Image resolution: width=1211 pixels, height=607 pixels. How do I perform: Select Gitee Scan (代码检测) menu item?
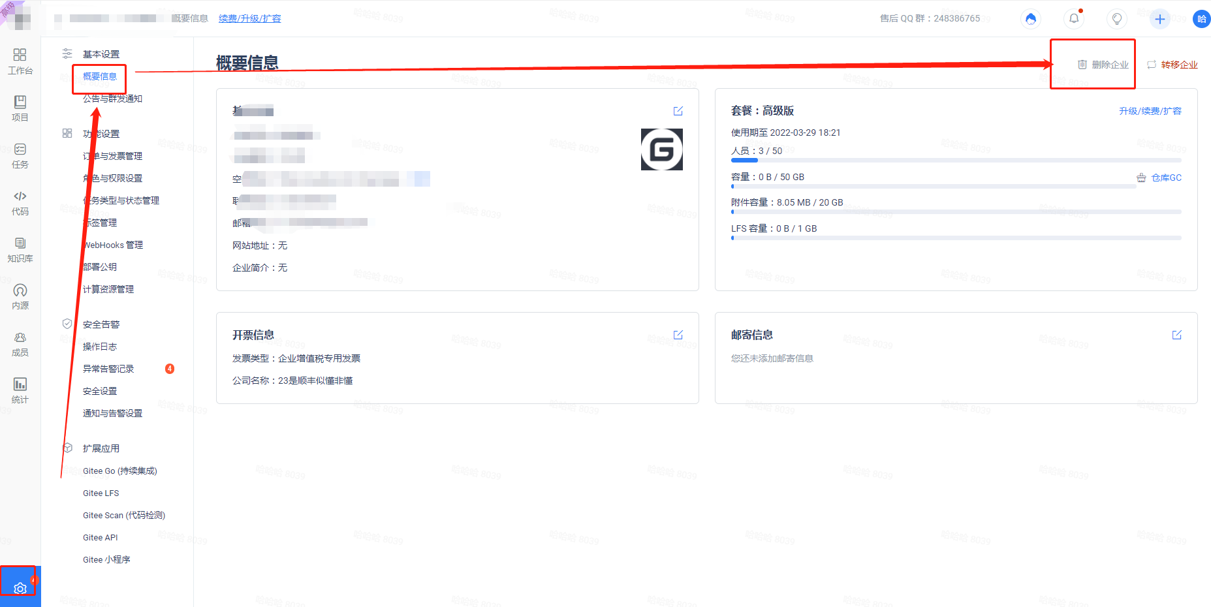point(124,515)
